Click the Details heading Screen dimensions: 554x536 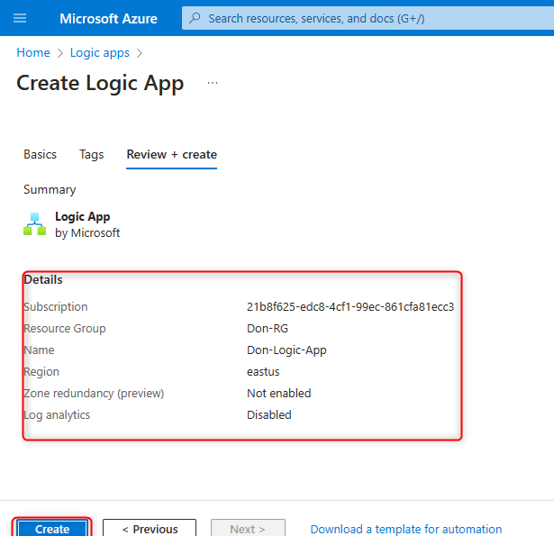(x=43, y=279)
